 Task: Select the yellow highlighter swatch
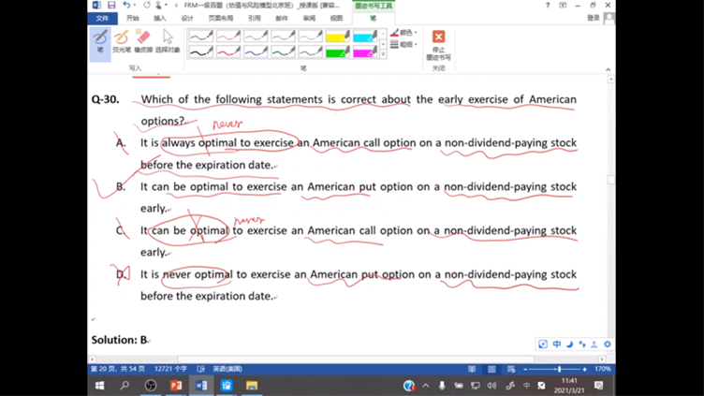point(338,36)
